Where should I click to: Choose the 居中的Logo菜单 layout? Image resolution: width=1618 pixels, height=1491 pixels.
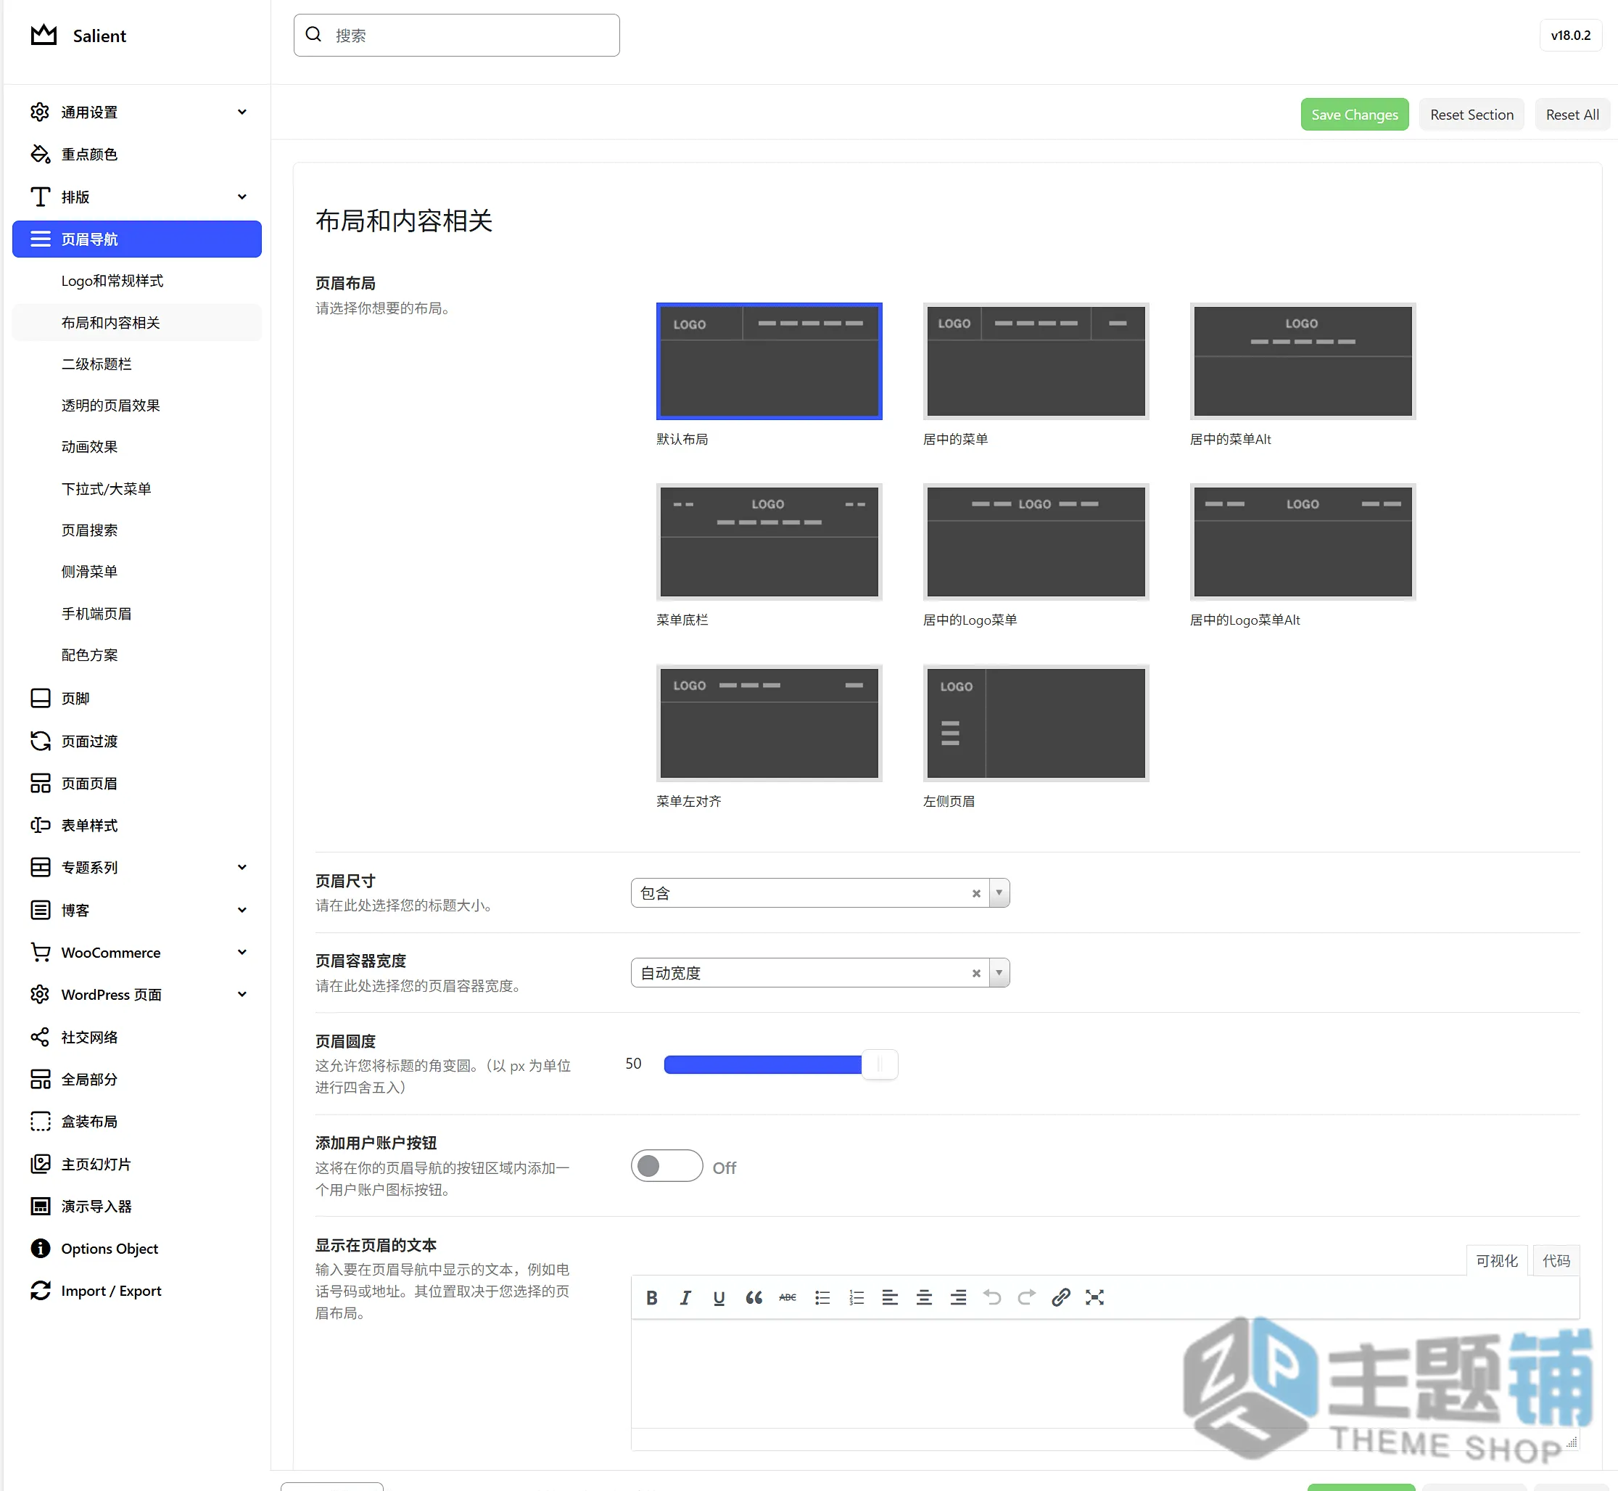tap(1036, 542)
